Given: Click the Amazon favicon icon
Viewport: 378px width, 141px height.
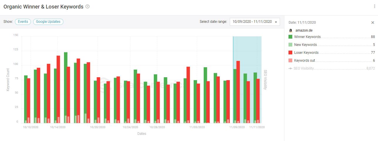Looking at the screenshot, I should tap(291, 30).
